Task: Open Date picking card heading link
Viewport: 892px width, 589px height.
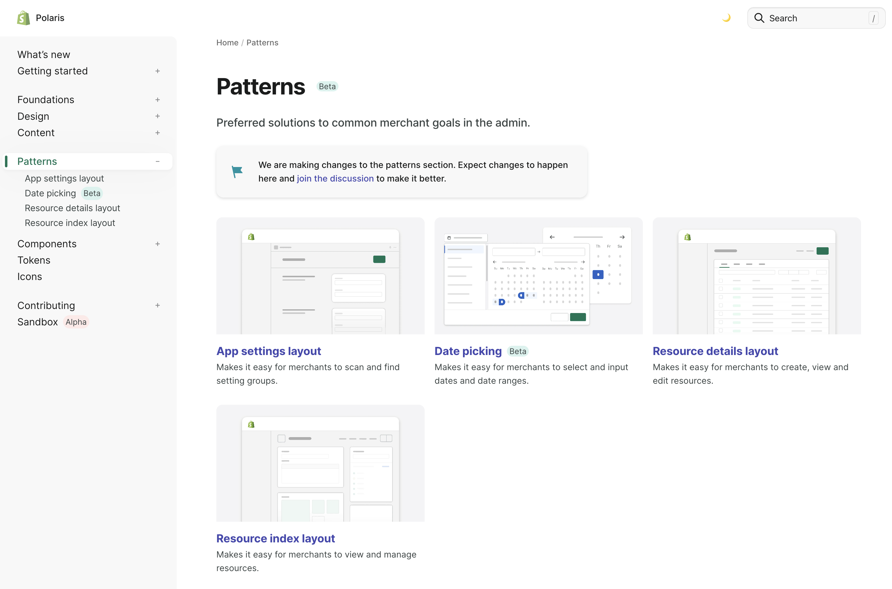Action: [468, 351]
